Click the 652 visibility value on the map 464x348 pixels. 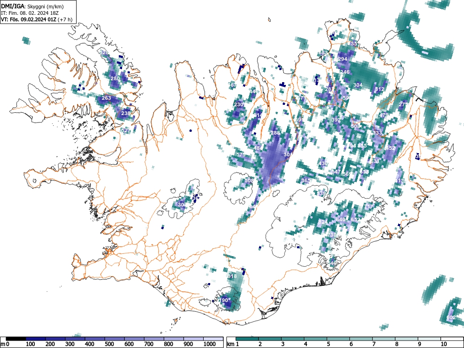click(x=356, y=219)
